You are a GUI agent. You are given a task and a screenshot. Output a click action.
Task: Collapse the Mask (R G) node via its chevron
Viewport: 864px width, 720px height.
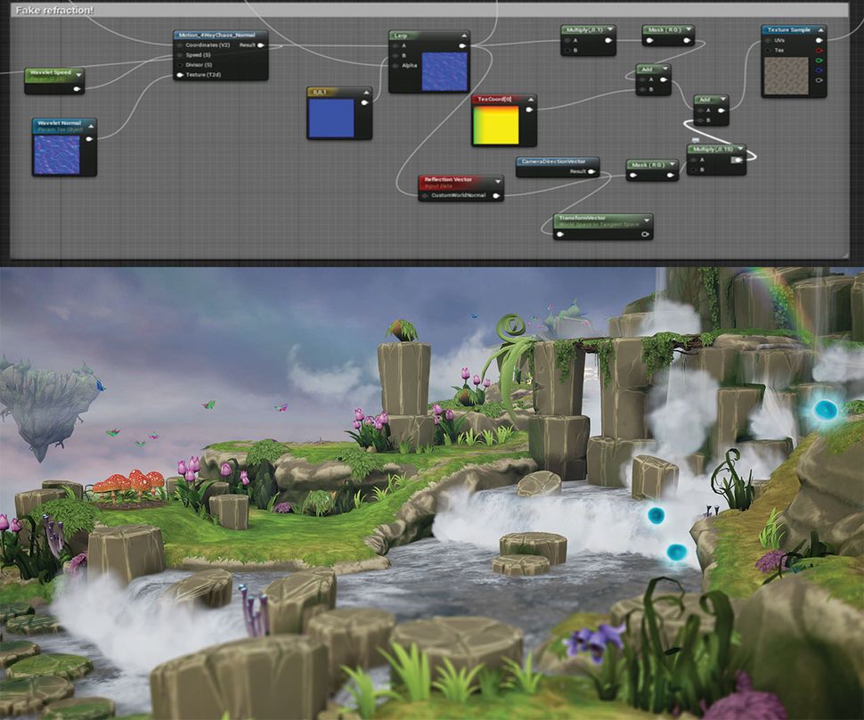pos(689,29)
